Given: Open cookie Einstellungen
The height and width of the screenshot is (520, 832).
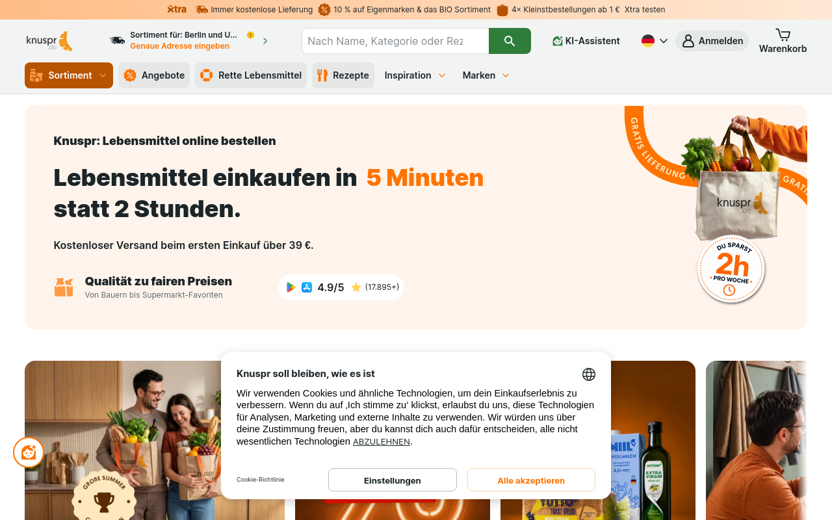Looking at the screenshot, I should pyautogui.click(x=393, y=480).
